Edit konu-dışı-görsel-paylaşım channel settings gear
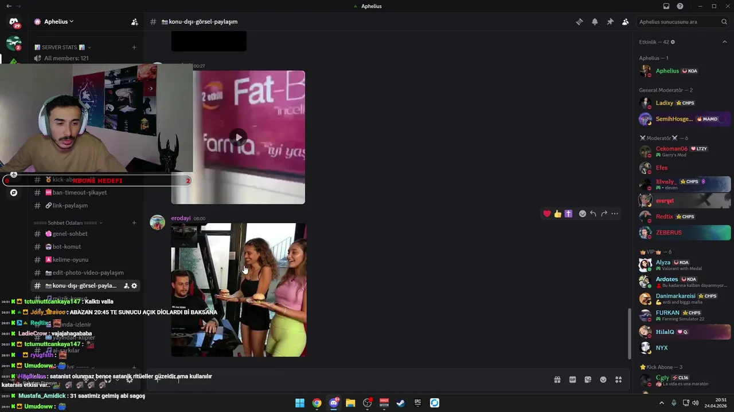 coord(134,286)
